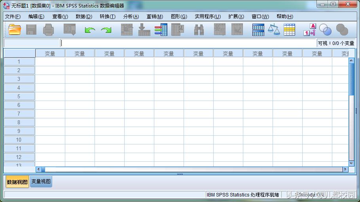Click the green Undo arrow
The width and height of the screenshot is (360, 202).
point(90,30)
